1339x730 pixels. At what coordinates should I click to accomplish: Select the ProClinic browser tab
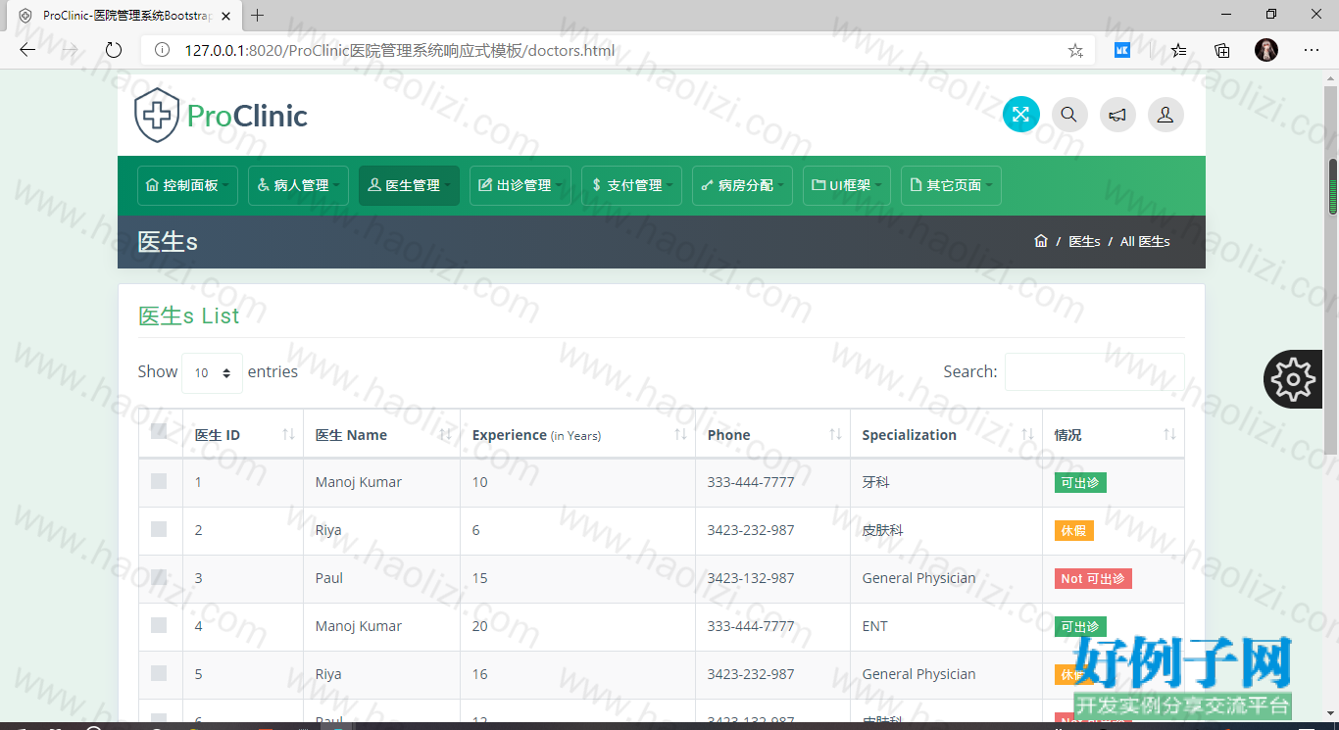pos(125,16)
